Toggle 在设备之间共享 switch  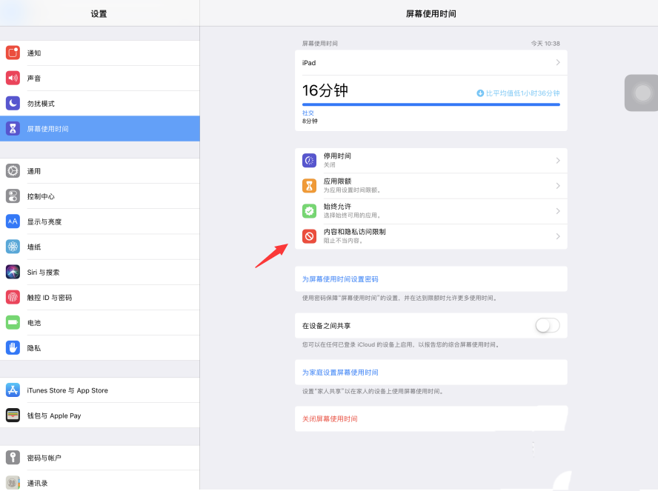coord(548,325)
